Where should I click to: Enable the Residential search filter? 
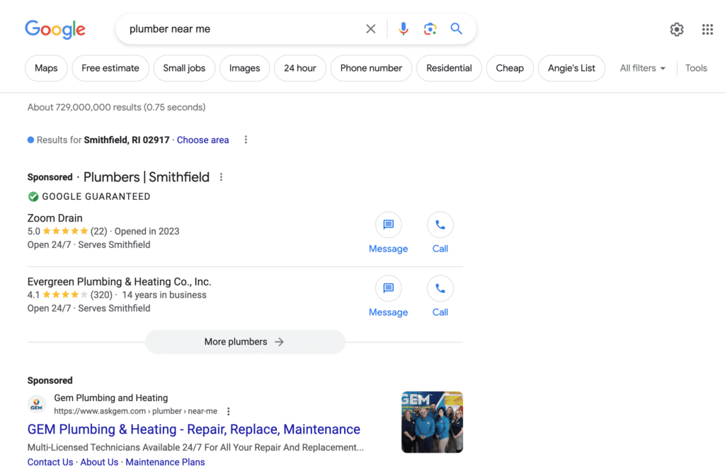449,68
